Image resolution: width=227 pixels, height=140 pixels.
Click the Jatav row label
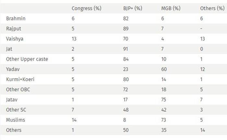[12, 100]
